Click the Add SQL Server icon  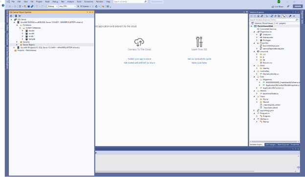tap(16, 16)
